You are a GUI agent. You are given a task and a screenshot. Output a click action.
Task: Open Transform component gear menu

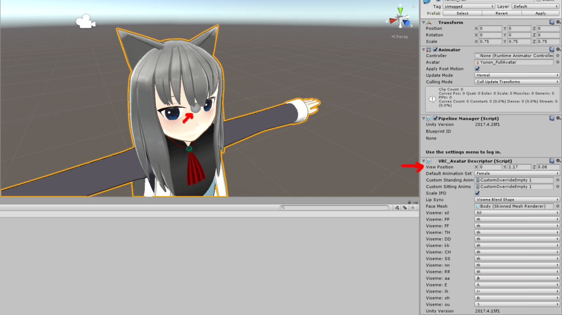coord(558,22)
